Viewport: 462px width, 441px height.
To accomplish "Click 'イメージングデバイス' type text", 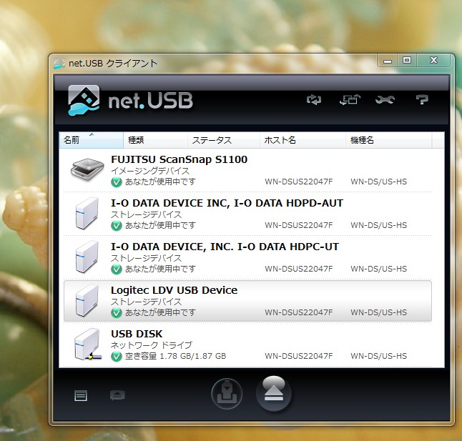I will tap(150, 171).
